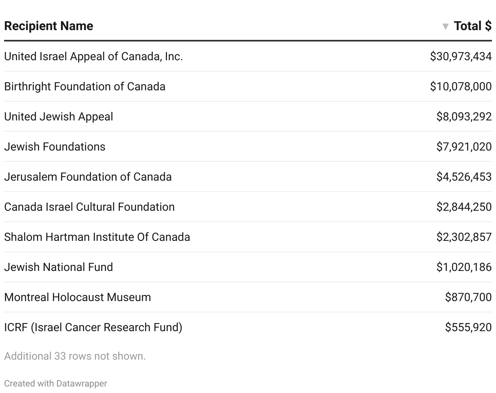
Task: Click Additional 33 rows not shown text
Action: pyautogui.click(x=75, y=356)
